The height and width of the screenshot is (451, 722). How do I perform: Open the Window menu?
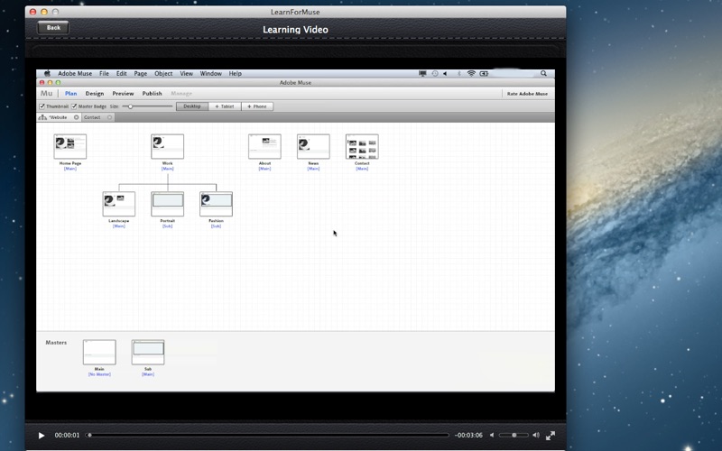coord(211,73)
